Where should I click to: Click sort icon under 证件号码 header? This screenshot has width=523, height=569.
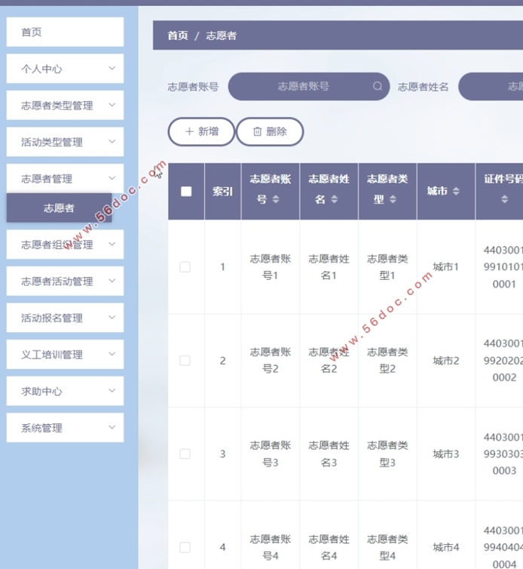pyautogui.click(x=504, y=199)
